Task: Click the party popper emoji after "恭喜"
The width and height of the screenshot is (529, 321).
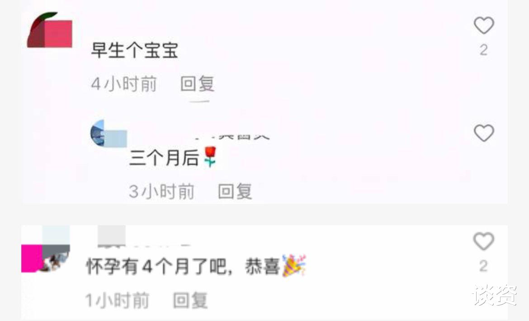Action: click(x=294, y=266)
